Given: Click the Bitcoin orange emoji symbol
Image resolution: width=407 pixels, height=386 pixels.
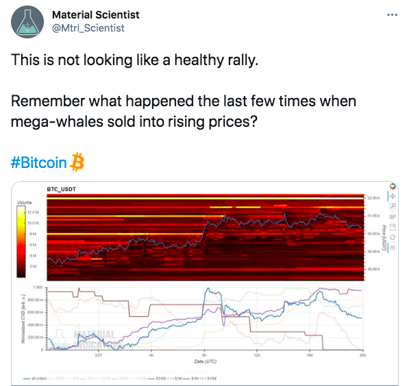Looking at the screenshot, I should tap(77, 162).
